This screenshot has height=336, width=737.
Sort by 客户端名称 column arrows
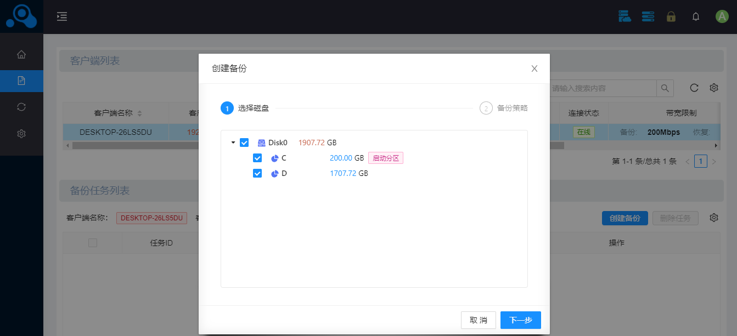tap(139, 113)
